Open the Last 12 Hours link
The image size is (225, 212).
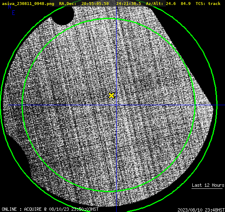coord(208,185)
